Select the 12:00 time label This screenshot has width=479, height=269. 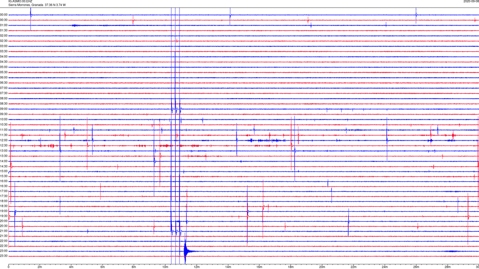click(x=4, y=140)
